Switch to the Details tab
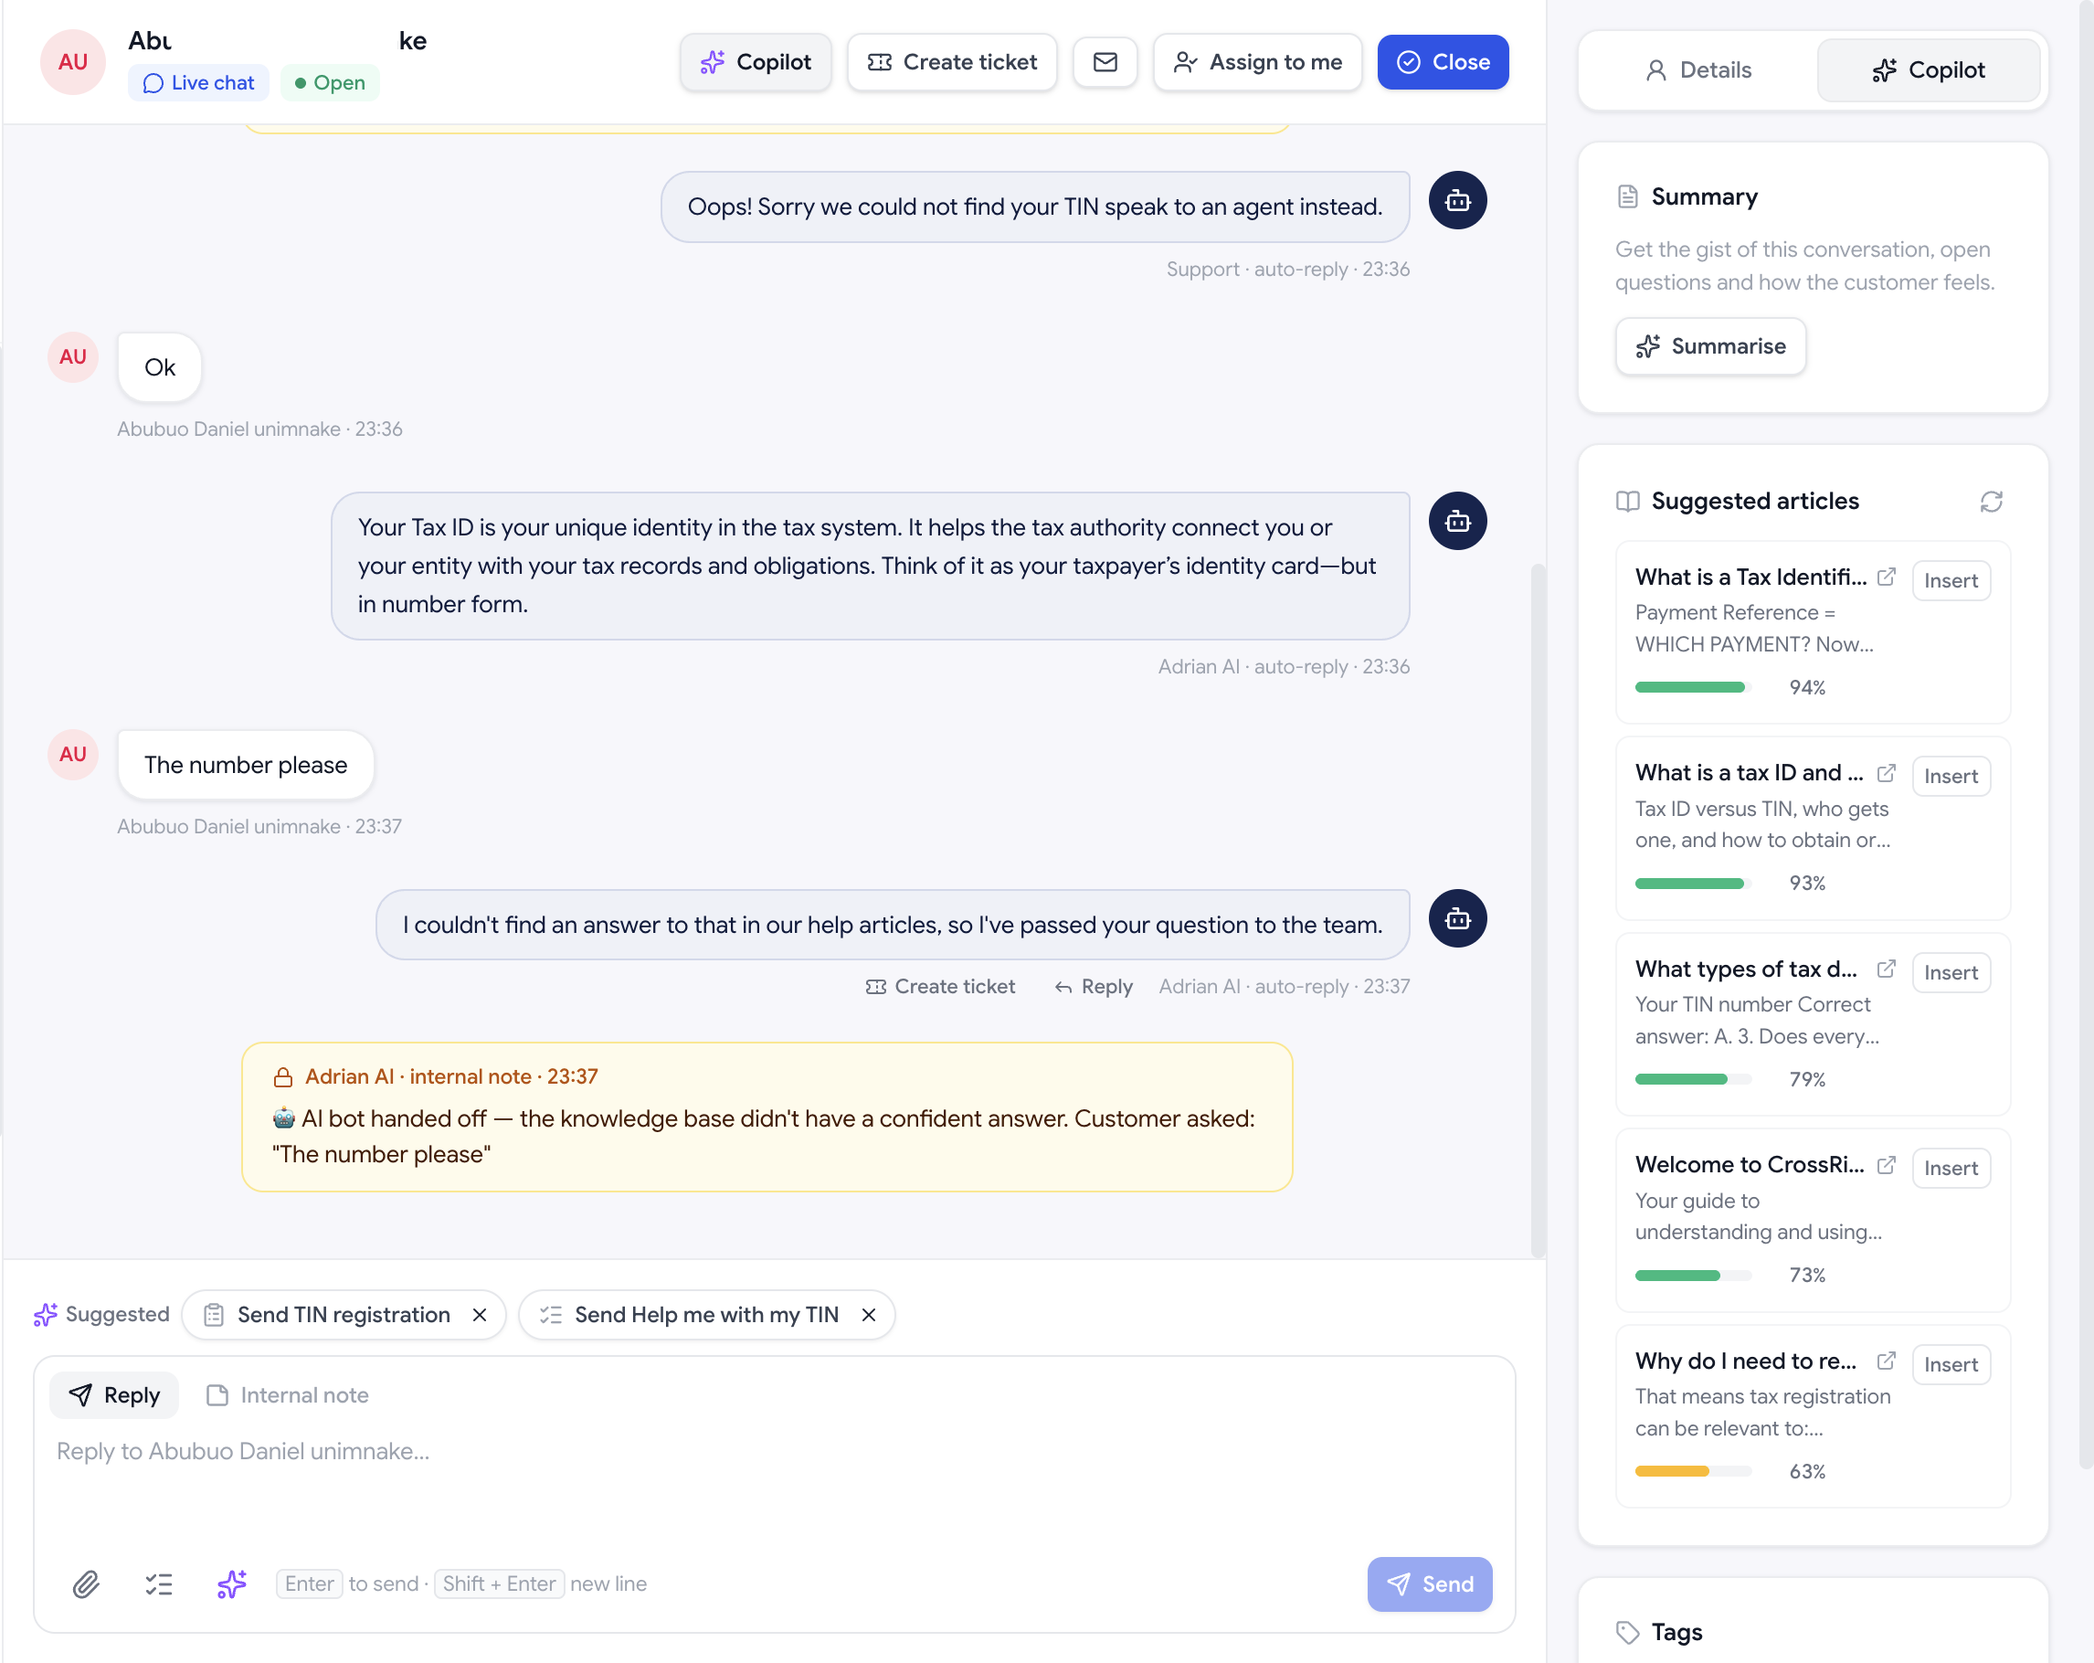Screen dimensions: 2094x1663 (1697, 70)
